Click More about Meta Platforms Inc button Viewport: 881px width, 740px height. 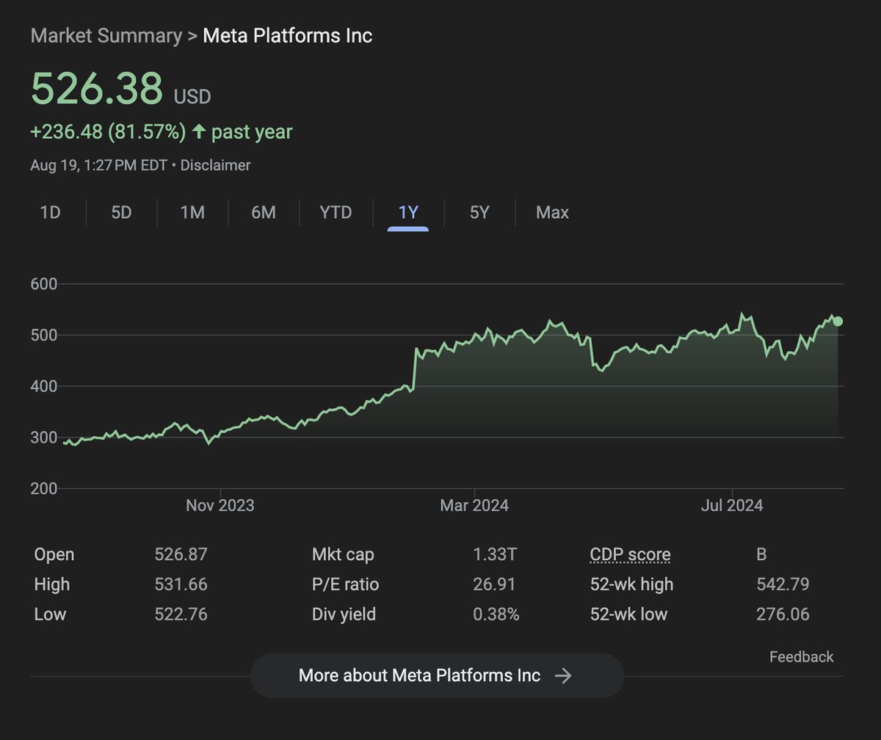click(437, 675)
